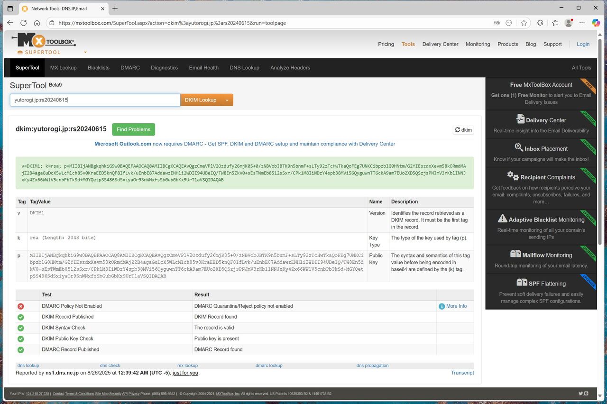The height and width of the screenshot is (404, 607).
Task: Click the Inbox Placement magnifier icon
Action: coord(519,147)
